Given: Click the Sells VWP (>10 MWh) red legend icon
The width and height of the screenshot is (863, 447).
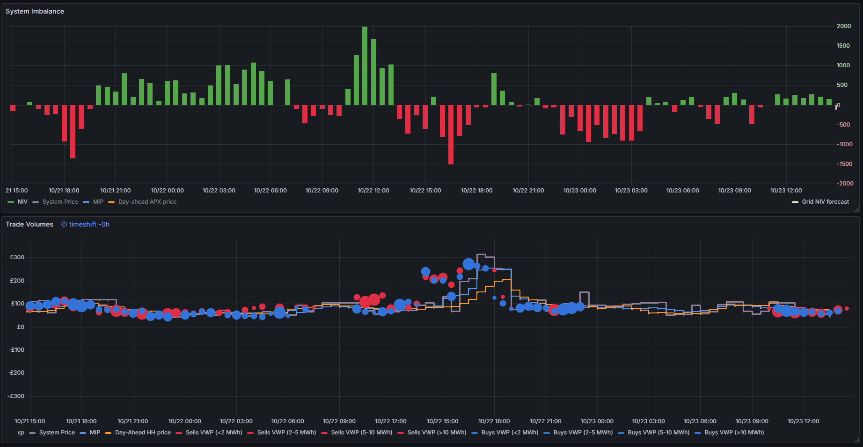Looking at the screenshot, I should click(x=400, y=433).
